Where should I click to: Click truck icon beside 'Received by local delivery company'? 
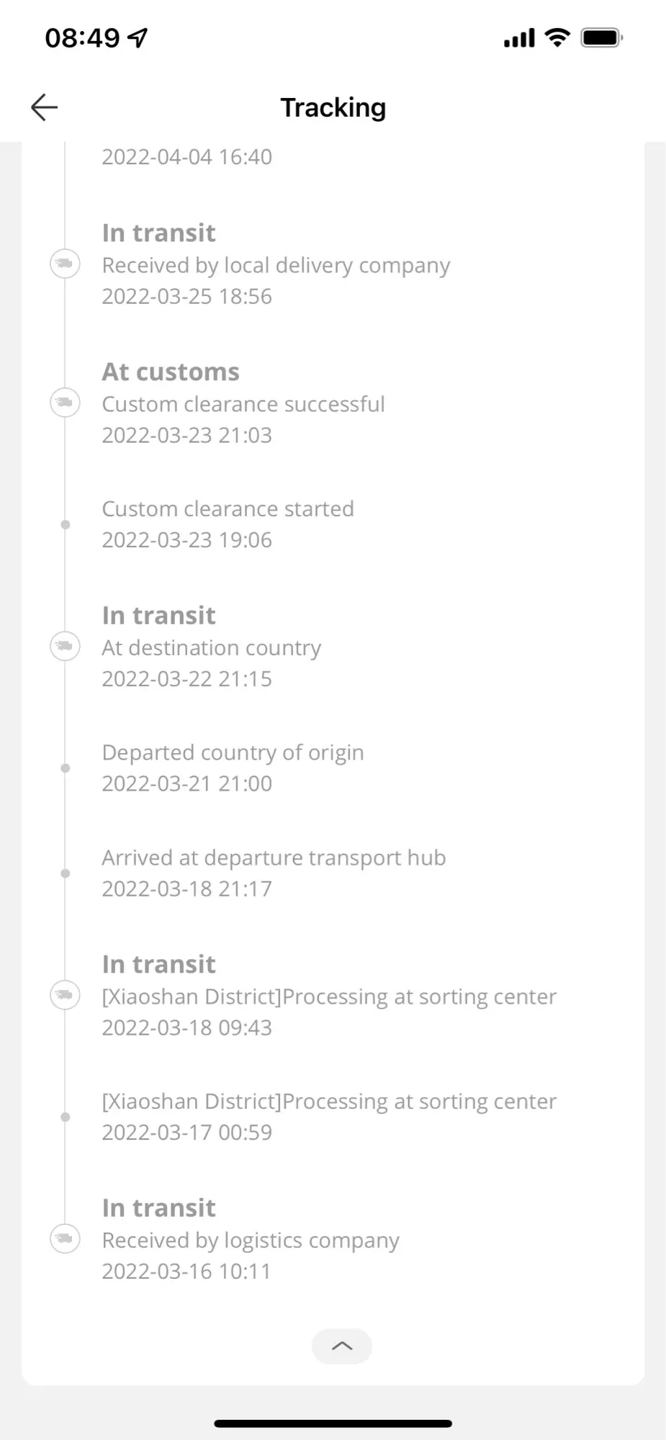(x=65, y=264)
